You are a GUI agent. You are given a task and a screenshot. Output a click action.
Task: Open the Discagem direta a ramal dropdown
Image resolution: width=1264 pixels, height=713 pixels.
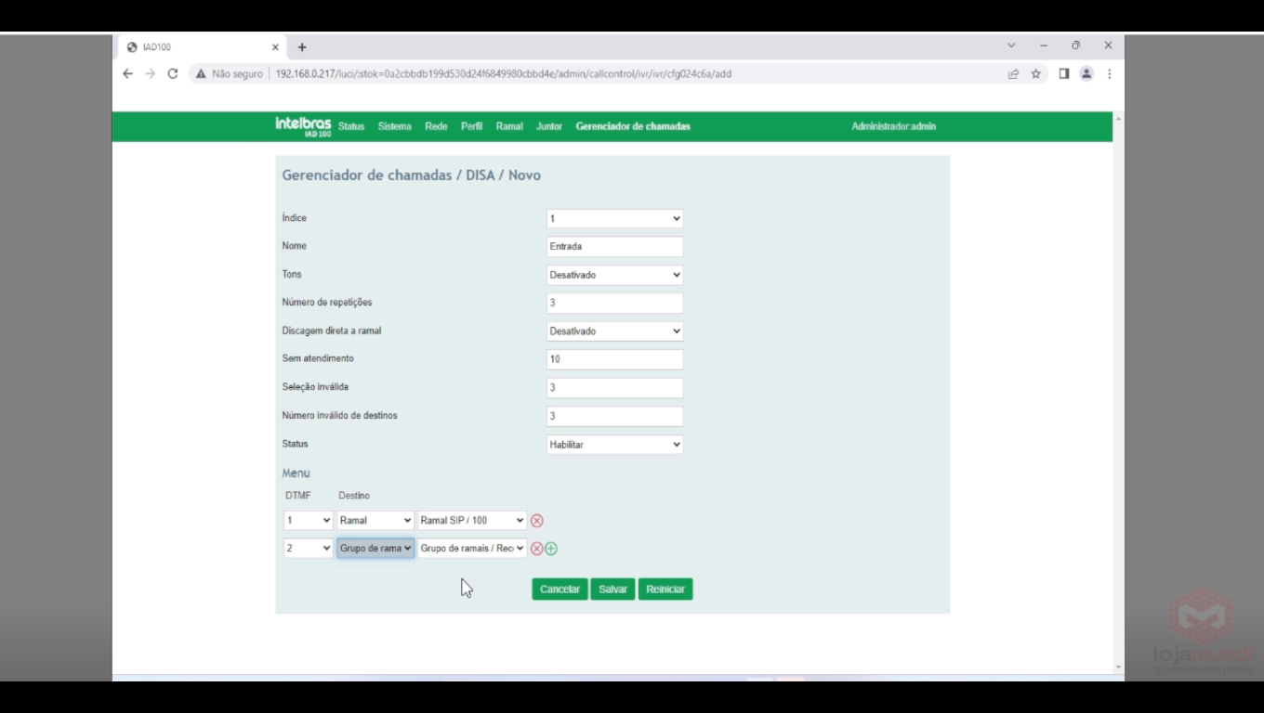coord(614,331)
